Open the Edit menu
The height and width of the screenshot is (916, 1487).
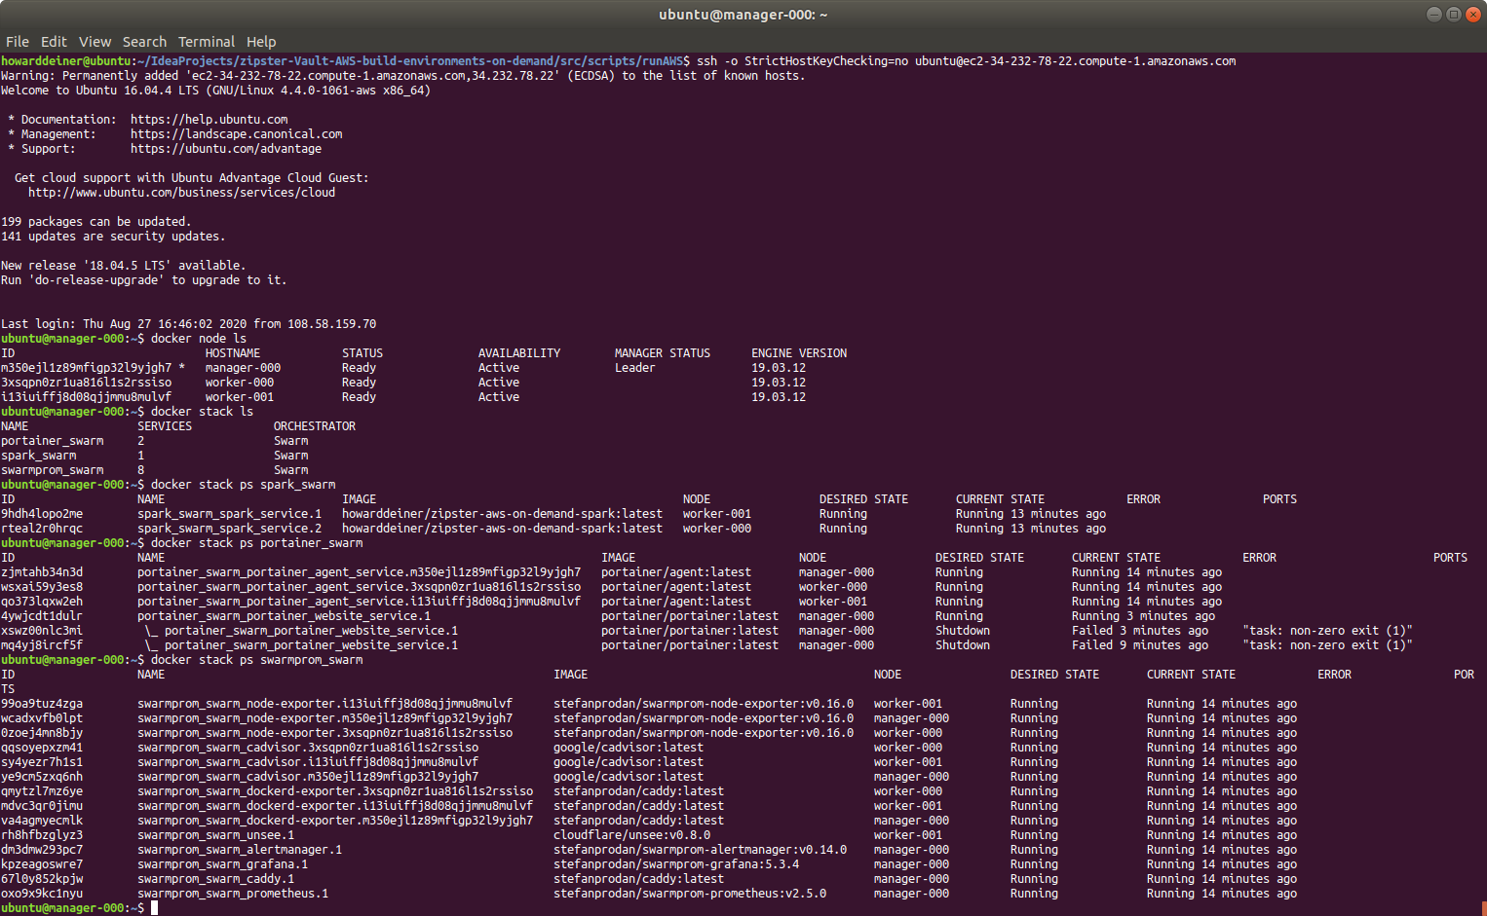click(x=54, y=42)
